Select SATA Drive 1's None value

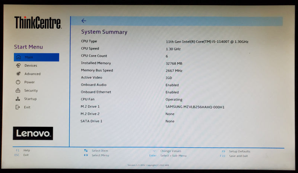pos(170,121)
